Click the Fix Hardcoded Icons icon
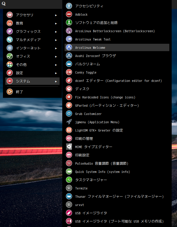177x227 pixels. coord(69,97)
